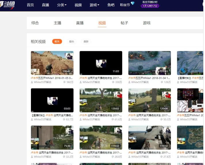Screen dimensions: 205x165
Task: Open 鱼吧 in top navigation
Action: click(111, 5)
